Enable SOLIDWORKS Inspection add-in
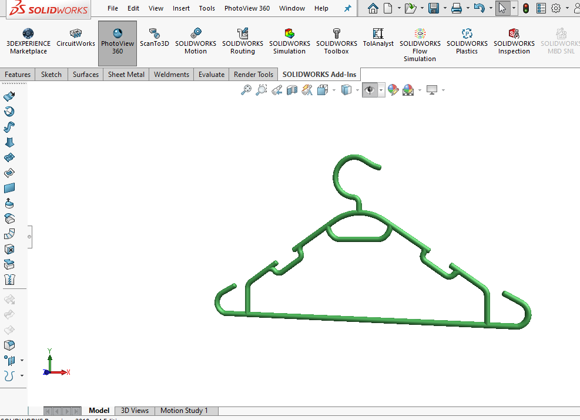 tap(514, 41)
